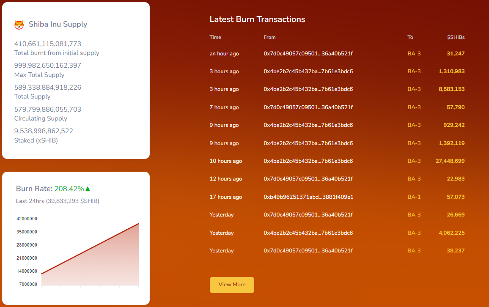Open the BA-1 burn address link

(x=414, y=197)
